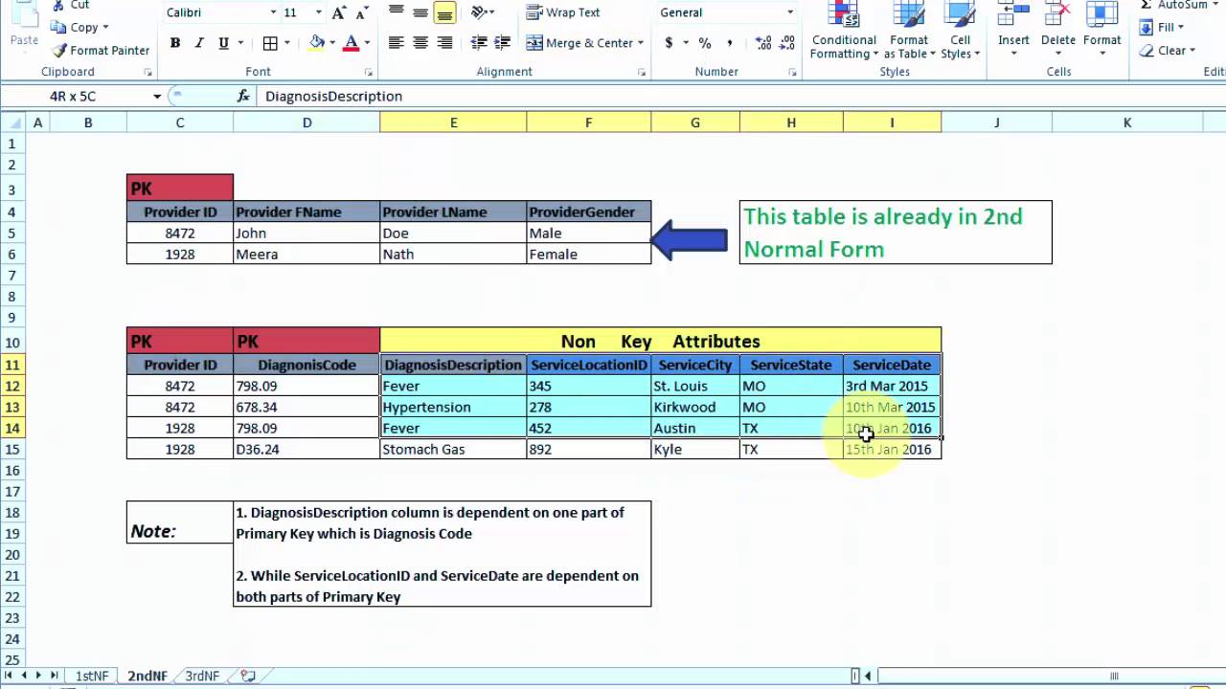This screenshot has width=1226, height=689.
Task: Click Merge & Center
Action: (x=579, y=43)
